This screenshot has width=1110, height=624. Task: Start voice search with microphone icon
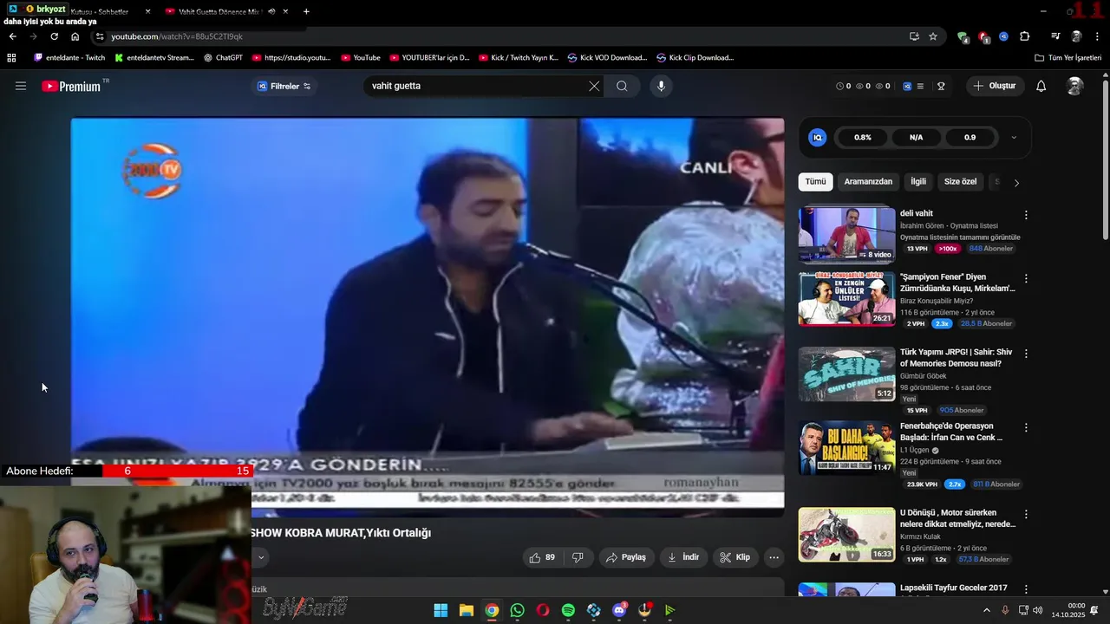(661, 86)
